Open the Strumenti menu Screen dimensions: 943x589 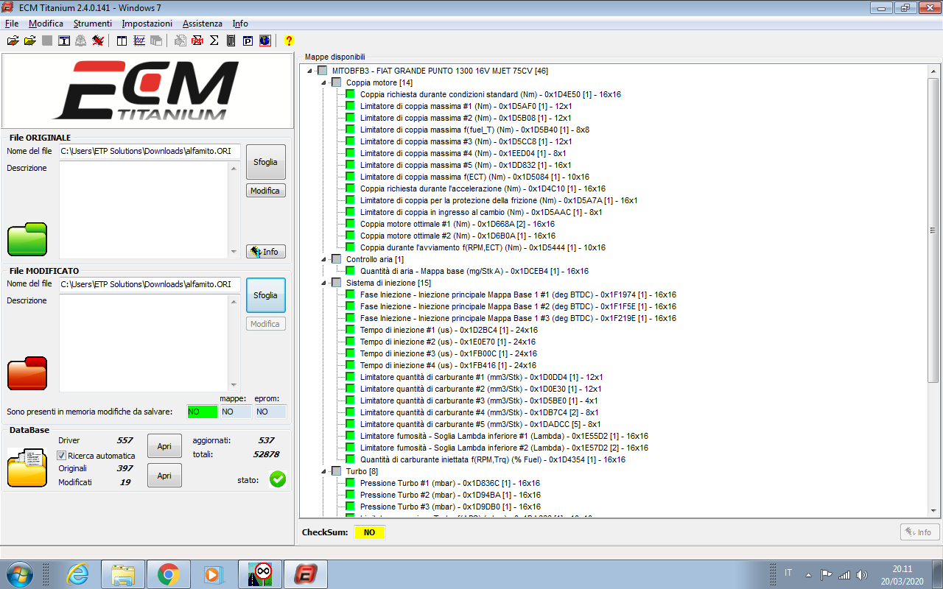[x=93, y=24]
